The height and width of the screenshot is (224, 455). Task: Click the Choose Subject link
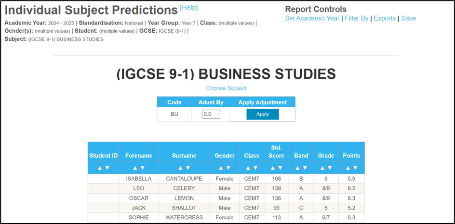(226, 88)
